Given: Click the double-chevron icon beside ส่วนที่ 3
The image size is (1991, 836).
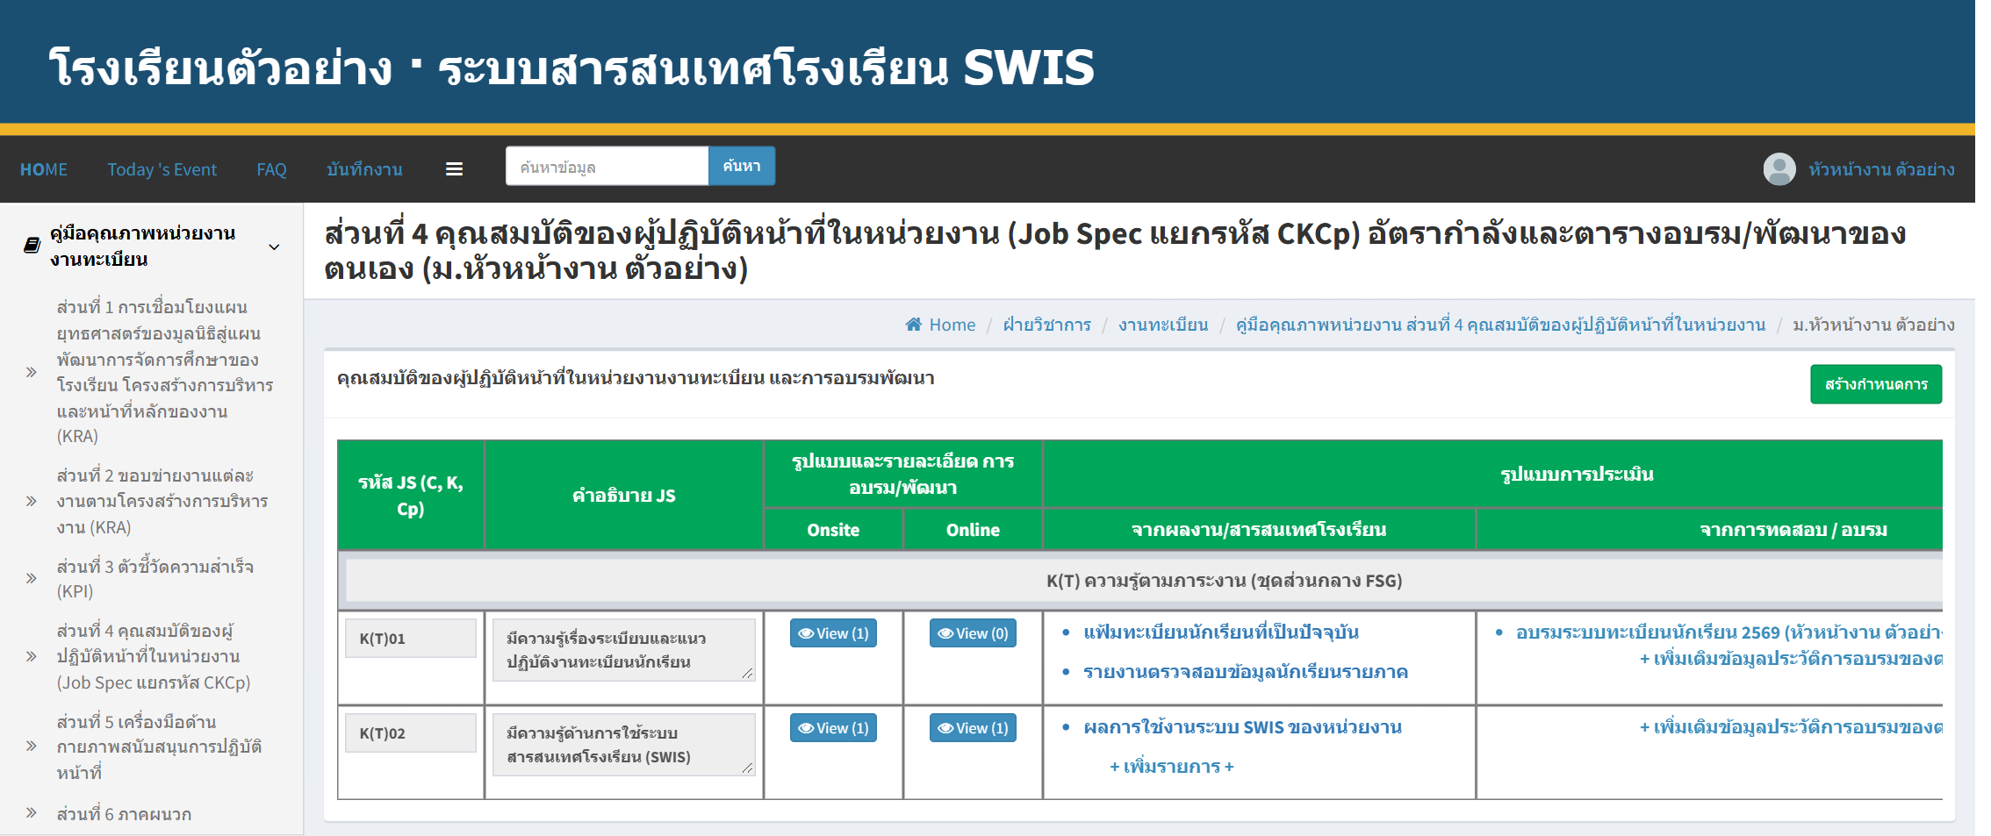Looking at the screenshot, I should 32,578.
